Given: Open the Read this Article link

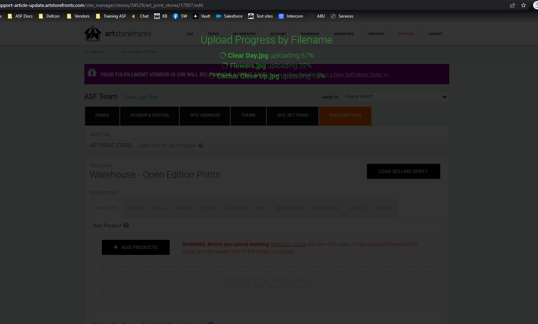Looking at the screenshot, I should tap(288, 244).
